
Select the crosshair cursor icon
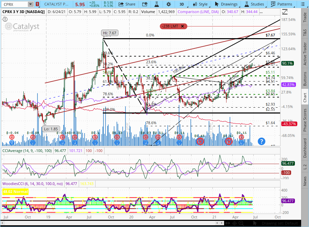[234, 223]
